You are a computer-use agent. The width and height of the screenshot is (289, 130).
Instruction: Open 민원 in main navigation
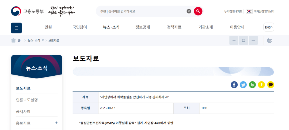(x=48, y=27)
